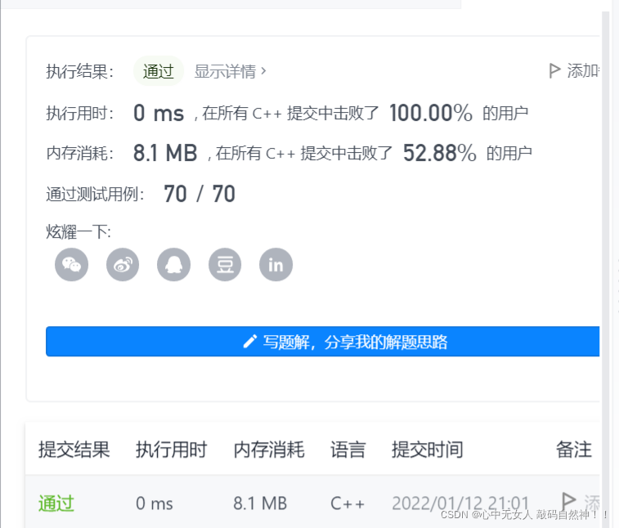Click the 写题解 share solution button
619x528 pixels.
(x=322, y=342)
